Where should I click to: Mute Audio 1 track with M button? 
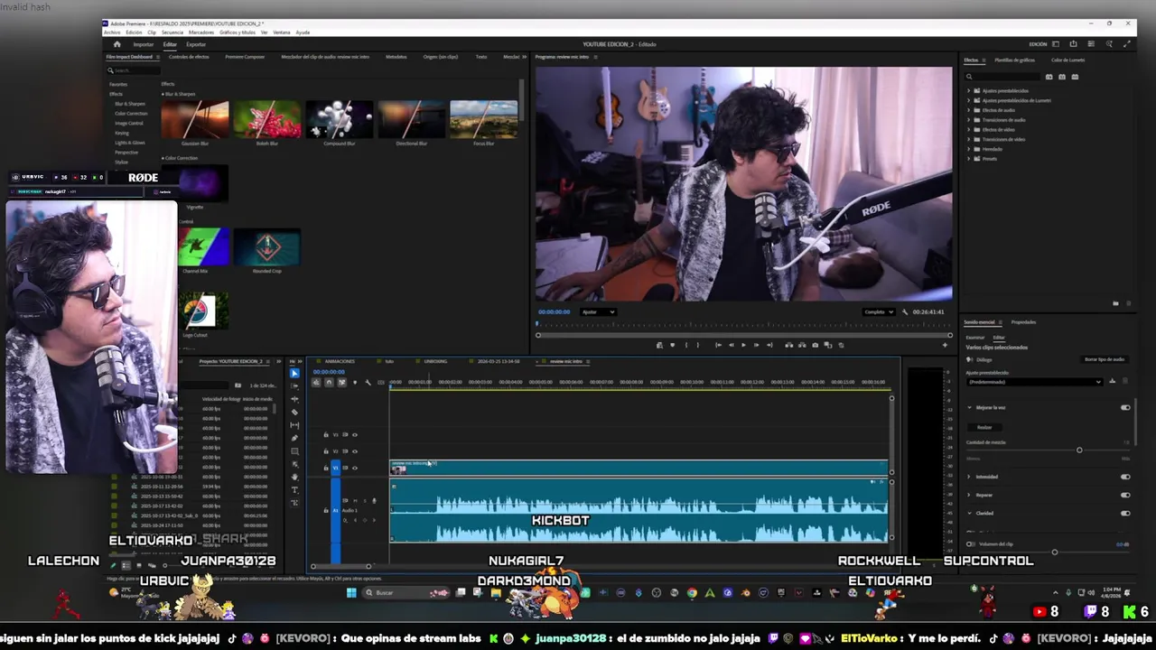click(x=355, y=501)
